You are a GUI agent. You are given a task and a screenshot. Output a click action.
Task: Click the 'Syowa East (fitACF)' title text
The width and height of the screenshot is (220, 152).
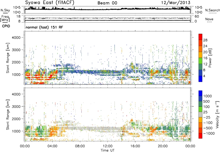coord(50,3)
